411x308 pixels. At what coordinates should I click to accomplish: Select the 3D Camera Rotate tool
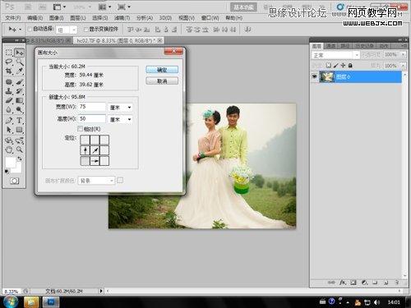pyautogui.click(x=19, y=140)
